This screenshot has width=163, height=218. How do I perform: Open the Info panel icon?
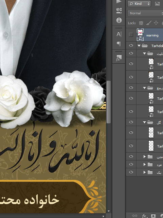(x=119, y=20)
